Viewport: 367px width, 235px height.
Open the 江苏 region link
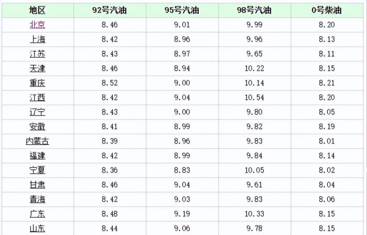37,54
